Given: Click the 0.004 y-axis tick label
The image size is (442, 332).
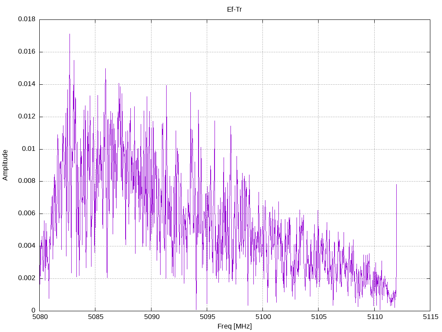Looking at the screenshot, I should [27, 246].
